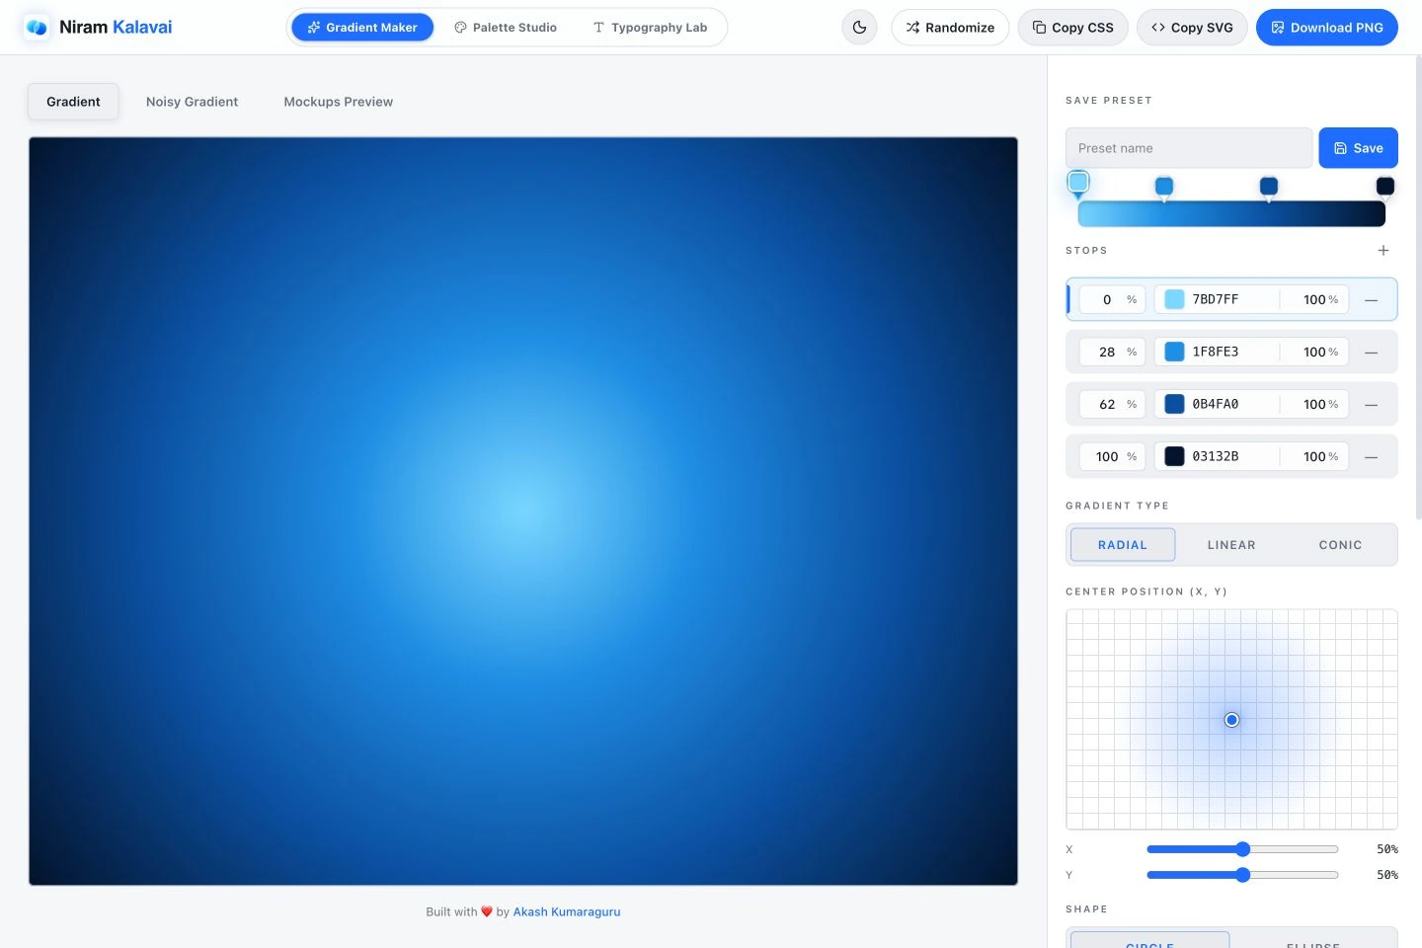Click the Niram Kalavai logo icon
The width and height of the screenshot is (1422, 948).
37,28
